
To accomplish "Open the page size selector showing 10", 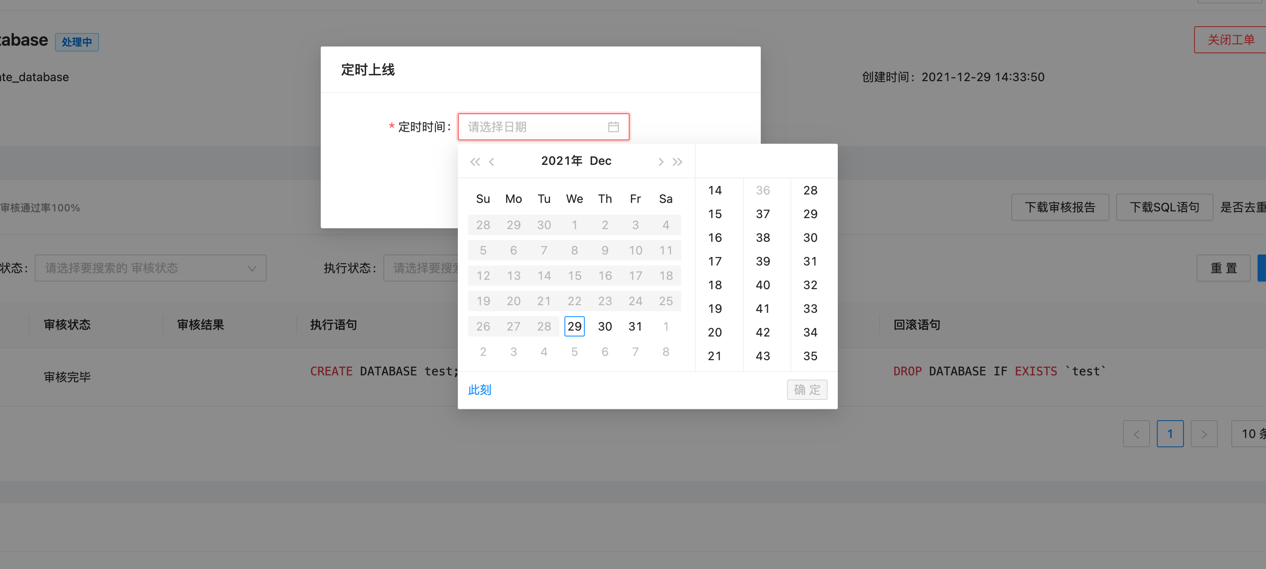I will 1250,433.
